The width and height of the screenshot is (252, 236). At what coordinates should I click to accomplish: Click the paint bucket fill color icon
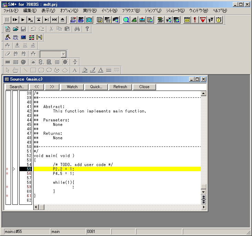(85, 70)
